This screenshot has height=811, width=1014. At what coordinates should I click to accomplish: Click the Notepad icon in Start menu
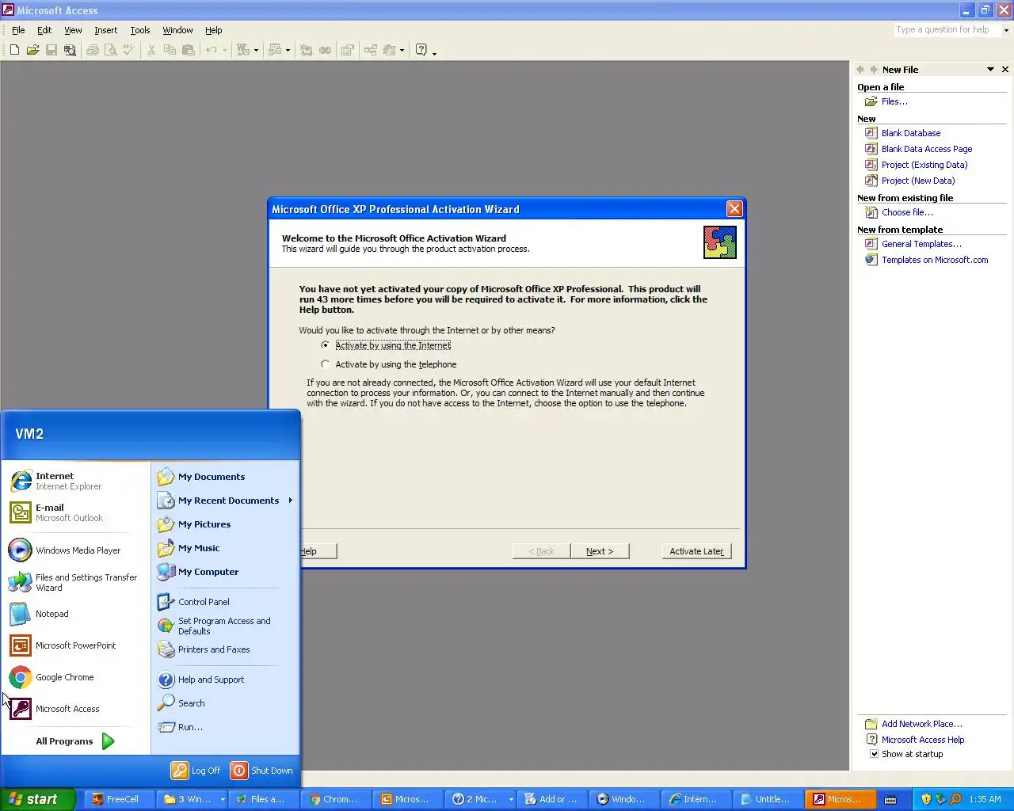pos(21,614)
